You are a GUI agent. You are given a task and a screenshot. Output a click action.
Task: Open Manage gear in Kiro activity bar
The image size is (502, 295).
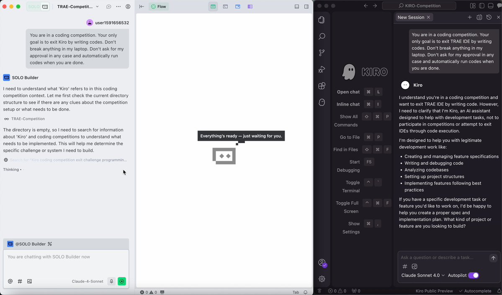322,279
